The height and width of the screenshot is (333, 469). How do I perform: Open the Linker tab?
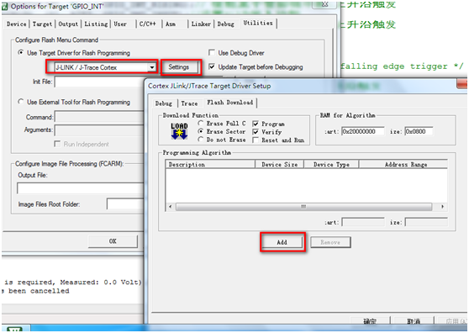201,24
